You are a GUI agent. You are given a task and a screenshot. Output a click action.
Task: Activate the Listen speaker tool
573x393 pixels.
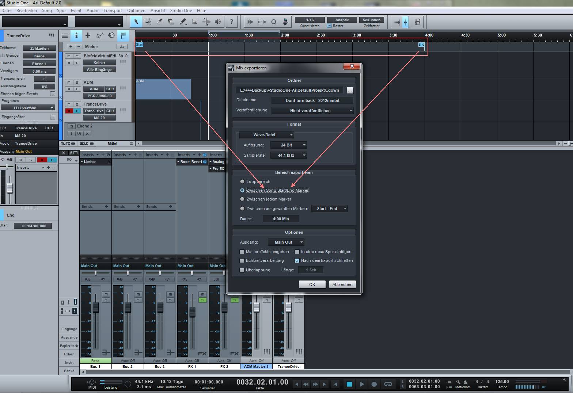[218, 22]
